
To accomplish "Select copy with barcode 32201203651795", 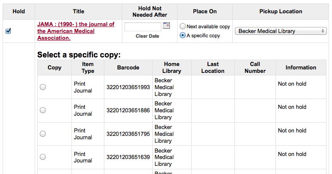I will pos(43,134).
